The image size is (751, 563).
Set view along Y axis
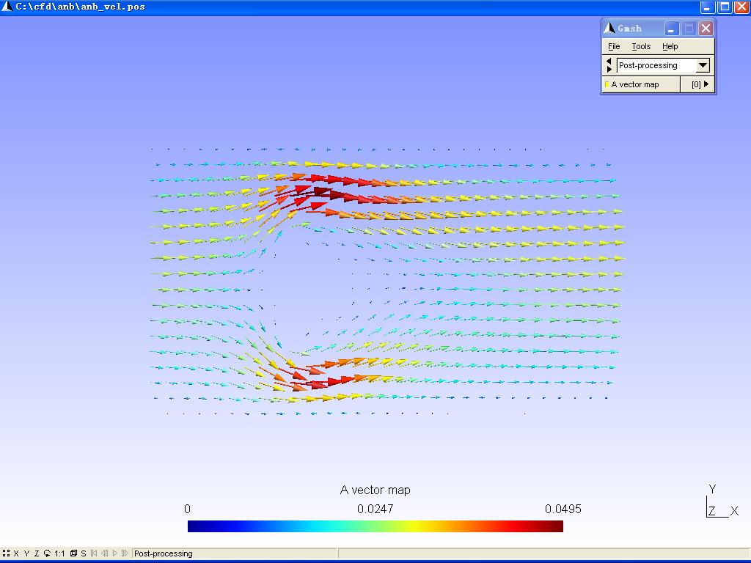(26, 553)
